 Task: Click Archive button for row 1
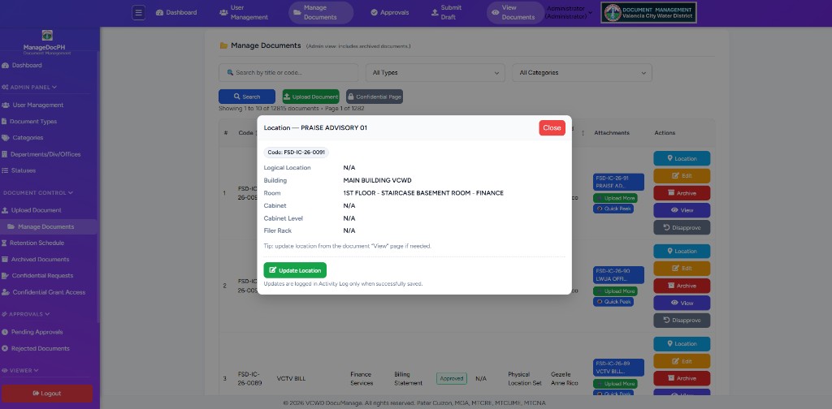click(x=682, y=193)
